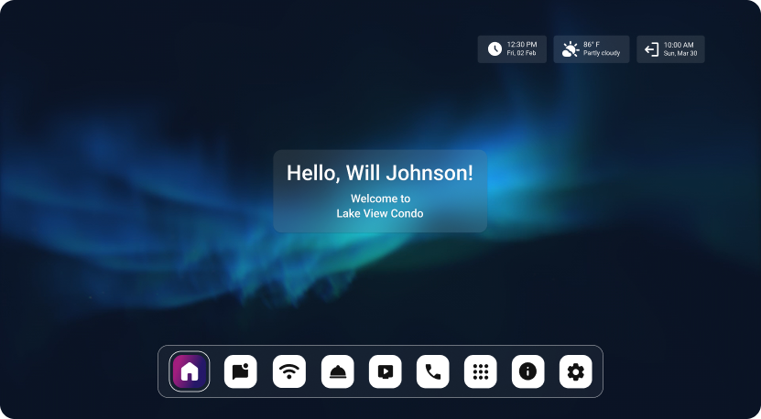Click the checkout exit arrow icon
761x419 pixels.
point(651,49)
